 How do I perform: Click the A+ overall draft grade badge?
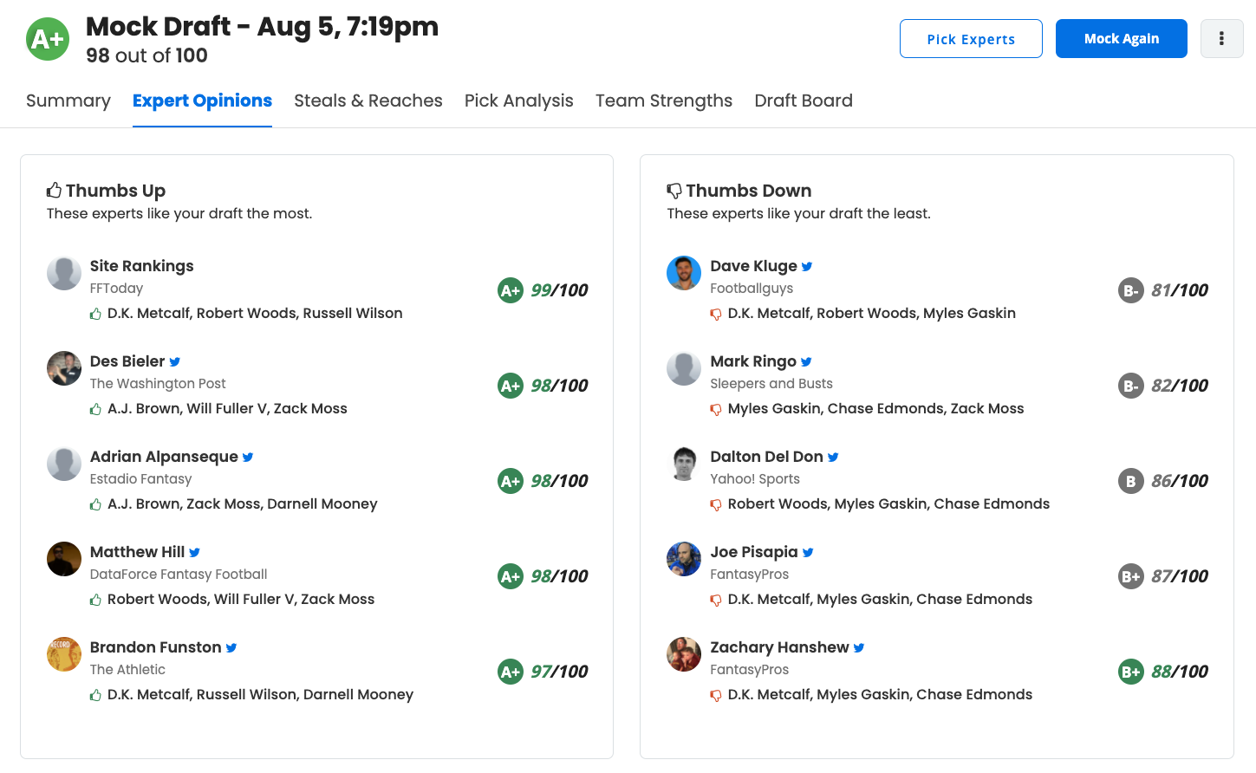[48, 39]
